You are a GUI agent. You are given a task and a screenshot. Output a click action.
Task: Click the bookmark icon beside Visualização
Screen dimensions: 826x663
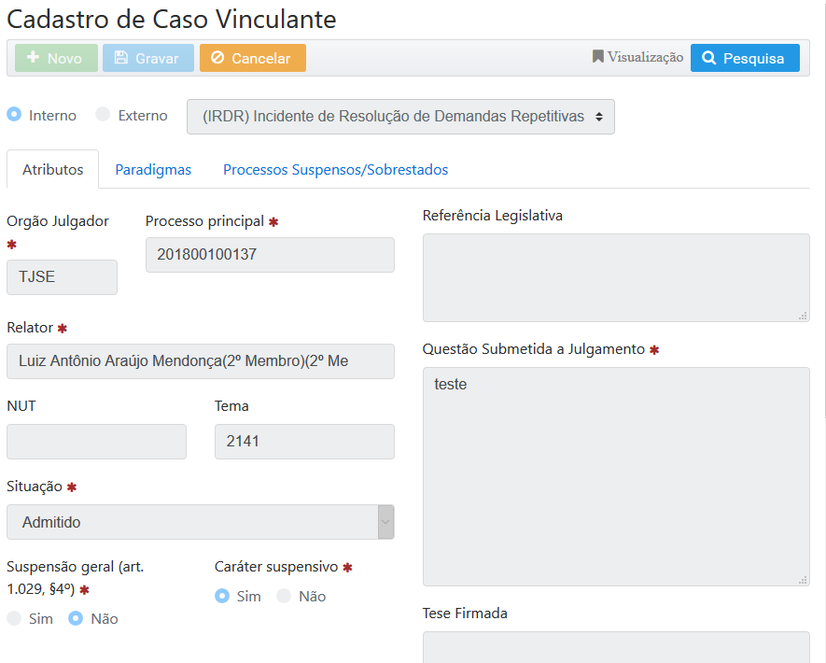tap(598, 57)
